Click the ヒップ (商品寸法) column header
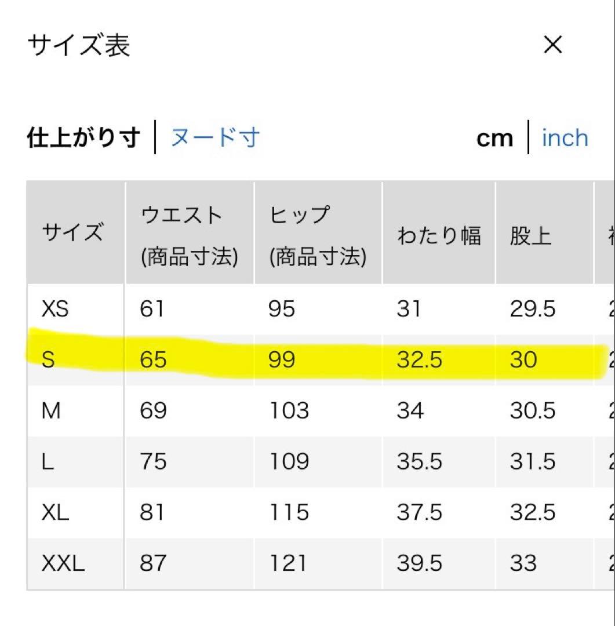 pyautogui.click(x=318, y=232)
